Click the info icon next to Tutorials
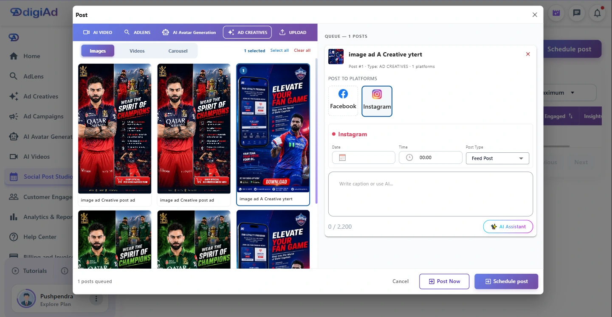Screen dimensions: 612x317 [x=65, y=271]
